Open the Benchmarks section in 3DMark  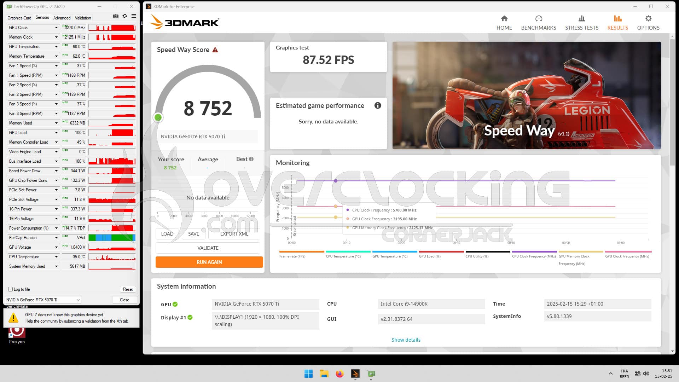pyautogui.click(x=538, y=22)
